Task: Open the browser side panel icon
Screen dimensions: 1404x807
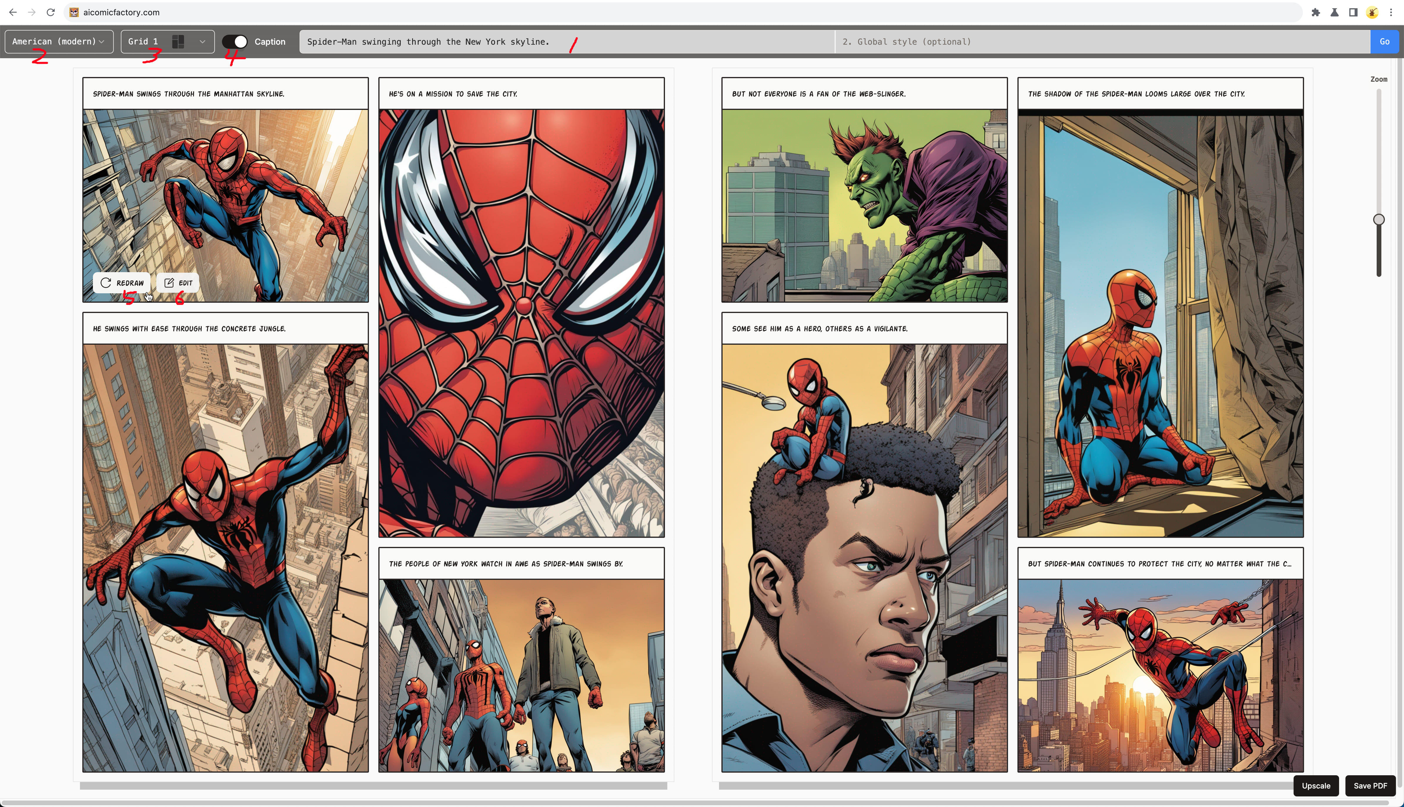Action: (x=1353, y=12)
